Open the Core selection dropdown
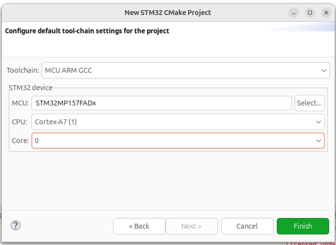The image size is (336, 245). [178, 141]
